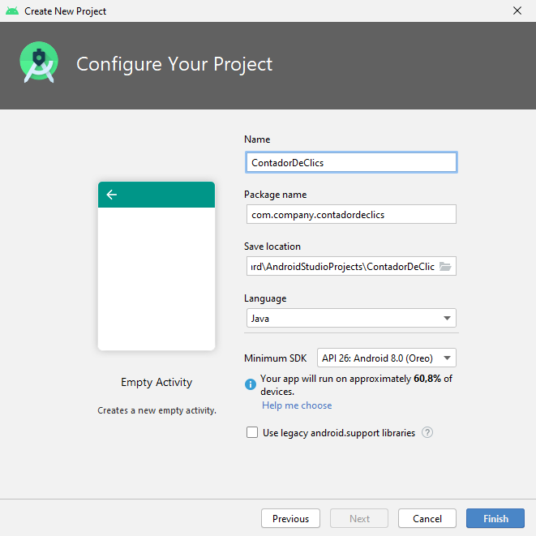The height and width of the screenshot is (536, 536).
Task: Click the folder browse icon for Save location
Action: 445,267
